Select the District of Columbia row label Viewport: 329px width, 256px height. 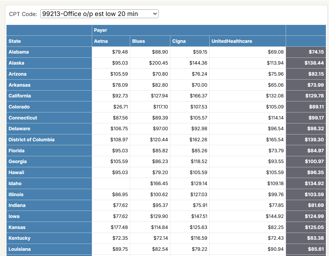click(49, 140)
